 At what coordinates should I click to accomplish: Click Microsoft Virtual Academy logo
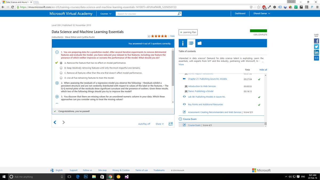coord(71,14)
